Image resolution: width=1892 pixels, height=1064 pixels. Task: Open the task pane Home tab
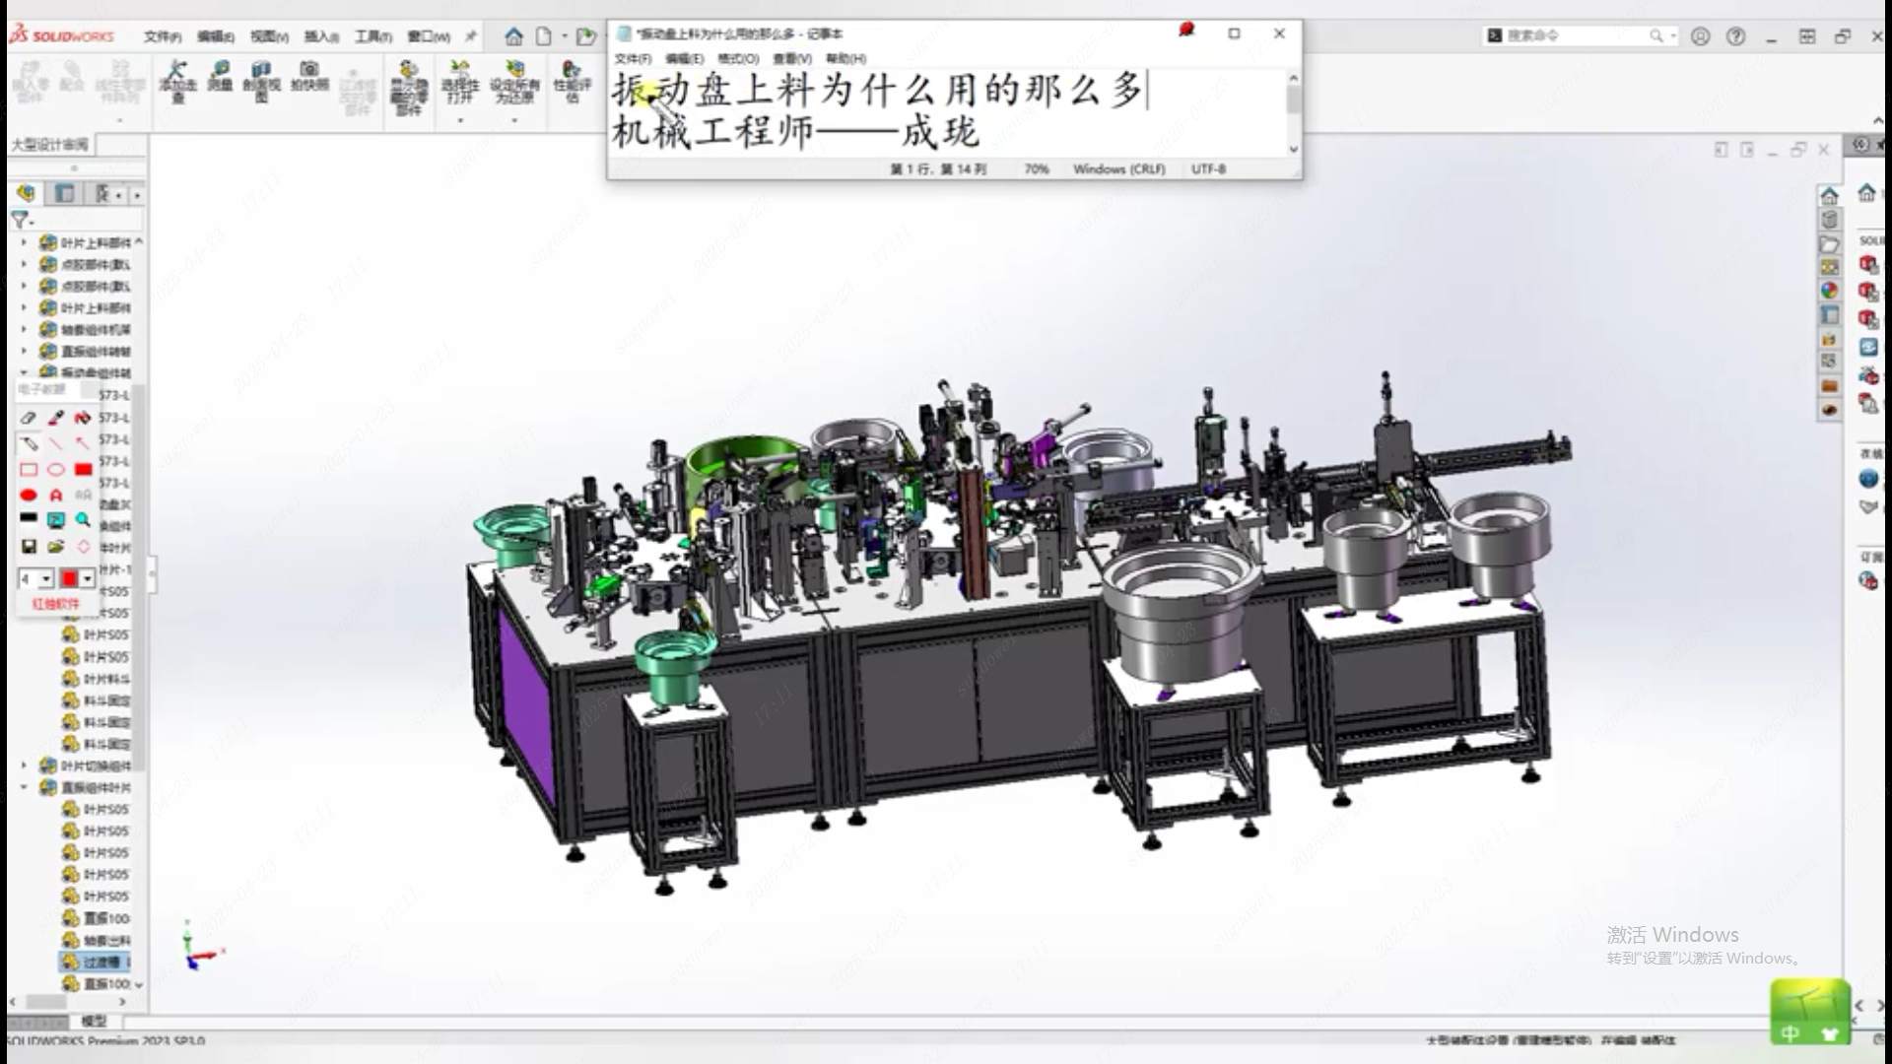pyautogui.click(x=1830, y=195)
